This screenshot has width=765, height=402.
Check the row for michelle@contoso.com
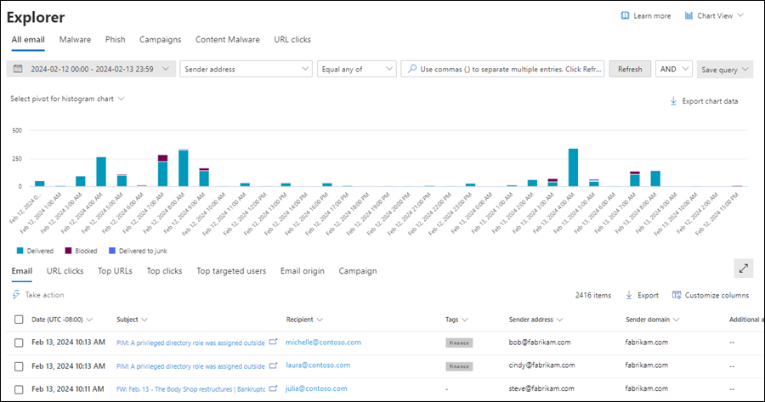click(19, 342)
